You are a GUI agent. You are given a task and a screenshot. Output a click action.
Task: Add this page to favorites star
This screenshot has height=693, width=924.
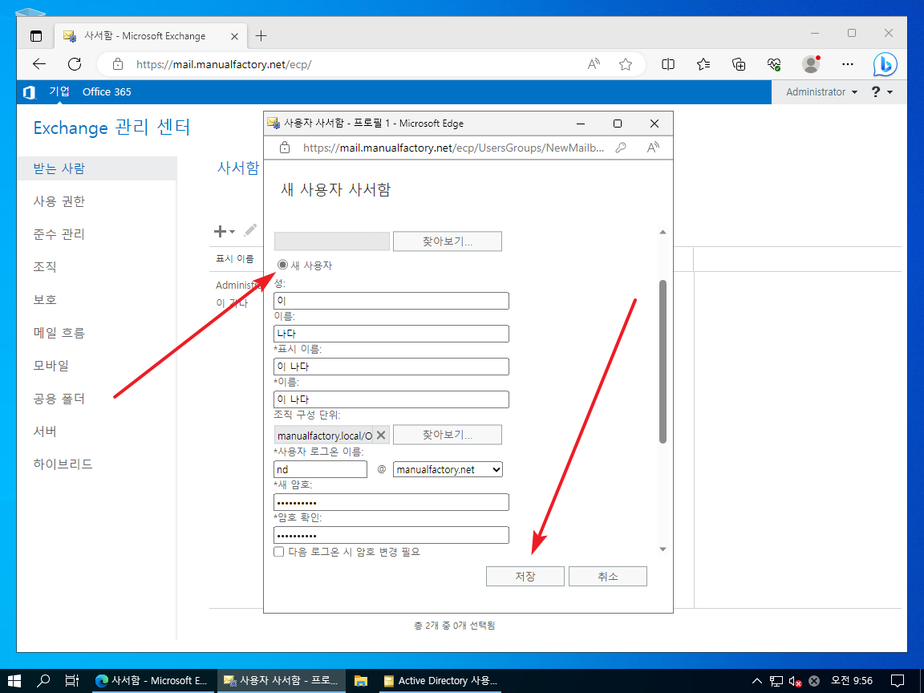tap(626, 64)
